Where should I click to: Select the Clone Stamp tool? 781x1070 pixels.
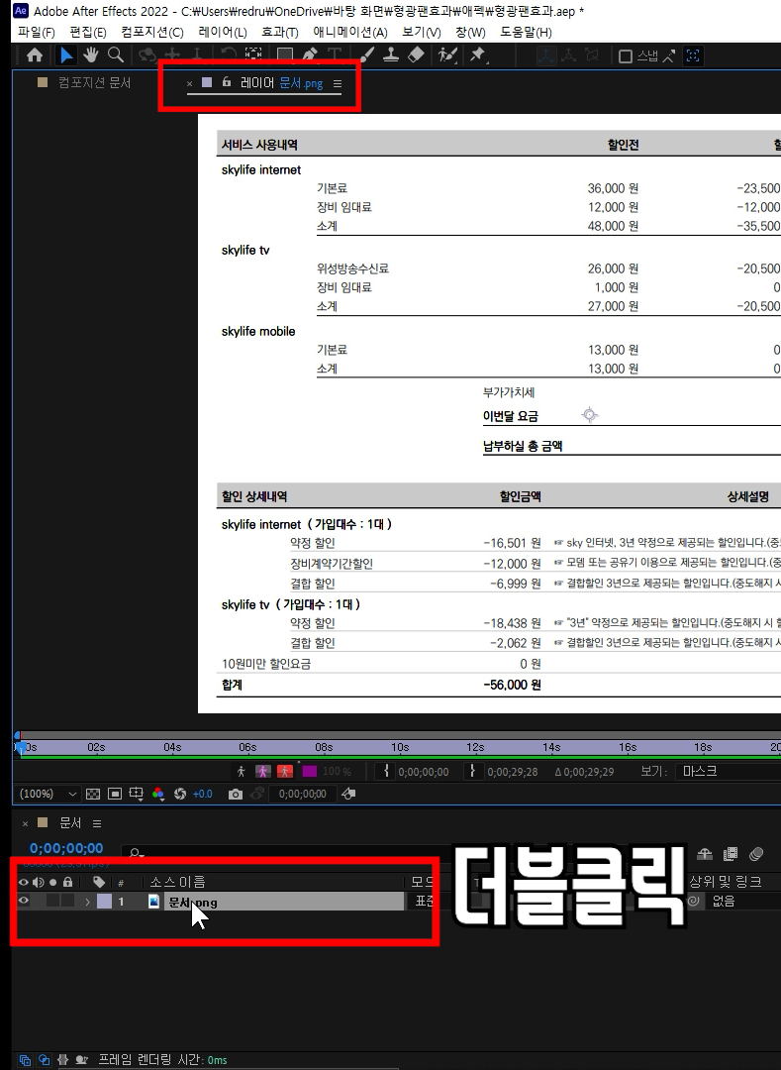click(390, 55)
